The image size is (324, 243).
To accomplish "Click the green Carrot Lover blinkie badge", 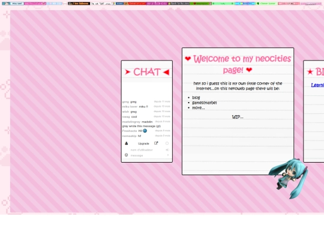I will 266,4.
